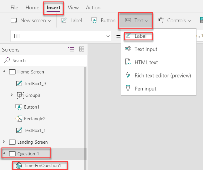Choose HTML text from Text menu
The image size is (203, 170).
146,62
